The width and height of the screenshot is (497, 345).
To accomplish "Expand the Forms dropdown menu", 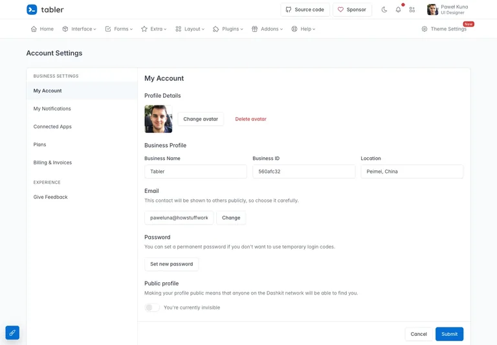I will 119,29.
